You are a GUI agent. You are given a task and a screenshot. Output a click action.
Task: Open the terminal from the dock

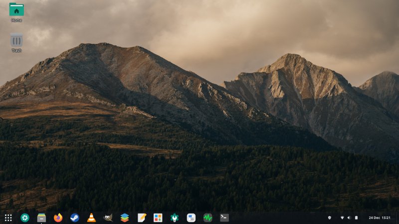click(x=224, y=218)
